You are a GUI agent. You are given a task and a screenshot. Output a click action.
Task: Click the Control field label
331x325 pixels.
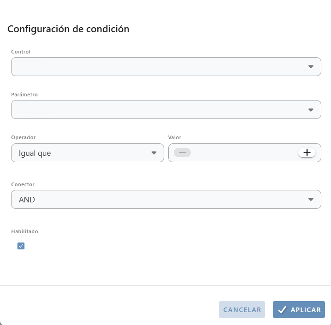point(21,52)
